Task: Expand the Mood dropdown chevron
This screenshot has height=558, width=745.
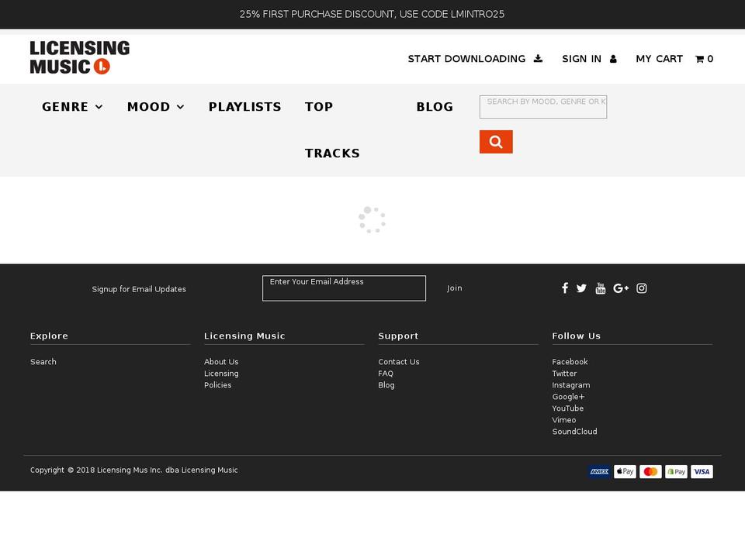Action: point(181,107)
